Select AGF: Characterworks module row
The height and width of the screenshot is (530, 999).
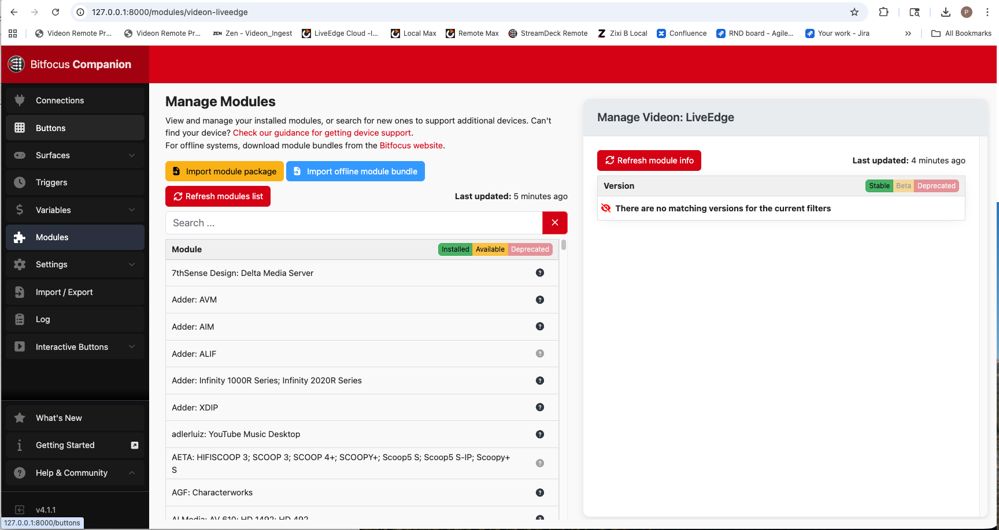click(x=362, y=492)
